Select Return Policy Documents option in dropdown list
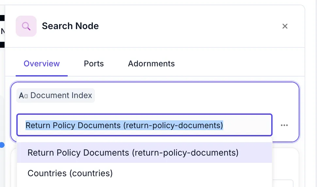Viewport: 317px width, 187px height. (144, 153)
